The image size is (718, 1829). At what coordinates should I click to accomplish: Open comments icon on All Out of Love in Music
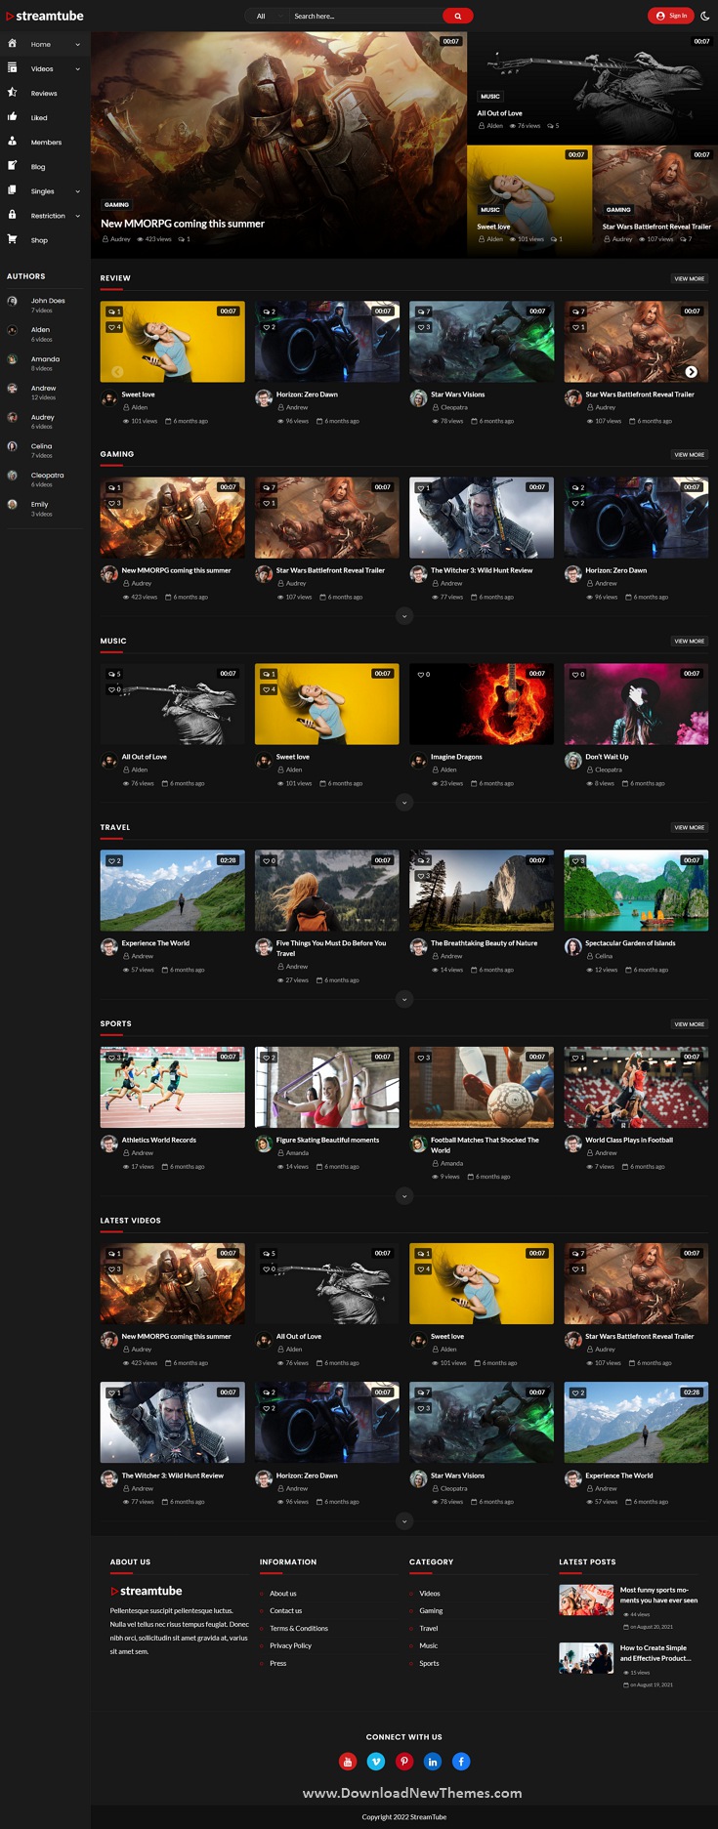(114, 674)
